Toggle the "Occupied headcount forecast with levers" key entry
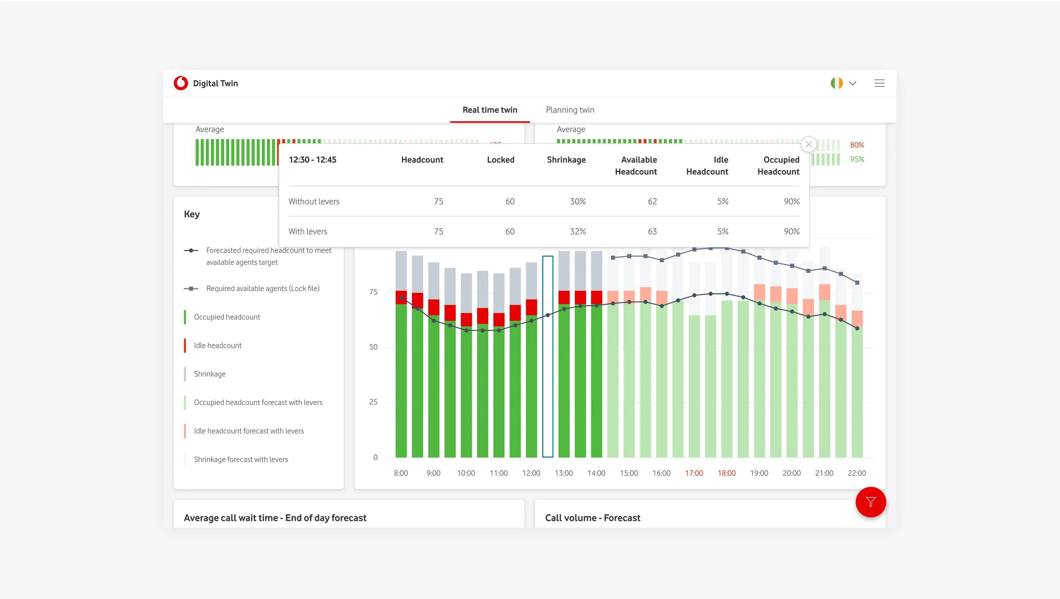 tap(185, 402)
